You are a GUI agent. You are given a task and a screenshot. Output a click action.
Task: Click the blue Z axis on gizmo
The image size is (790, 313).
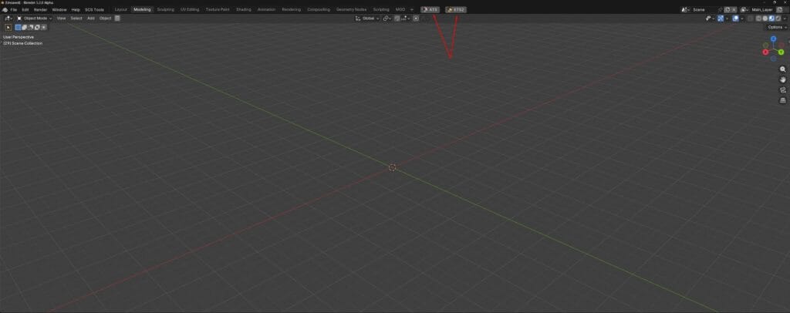coord(773,39)
